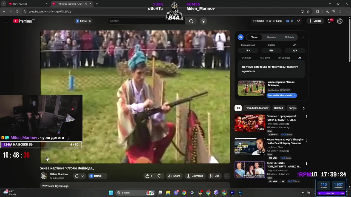Reload the page
This screenshot has width=351, height=197.
pyautogui.click(x=17, y=11)
